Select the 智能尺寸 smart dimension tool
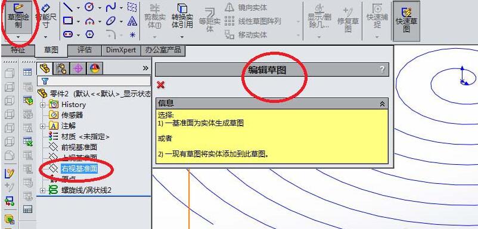This screenshot has height=229, width=478. (46, 16)
